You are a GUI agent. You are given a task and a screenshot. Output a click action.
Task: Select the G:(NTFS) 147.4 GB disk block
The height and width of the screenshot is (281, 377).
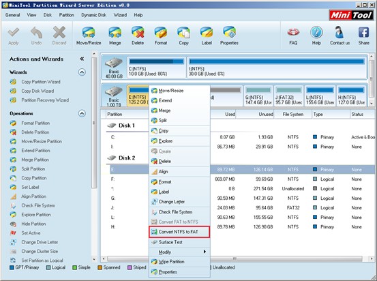[x=258, y=96]
